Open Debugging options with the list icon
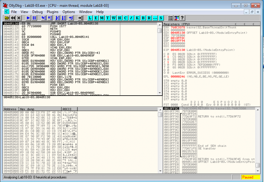264x182 pixels. tap(171, 18)
